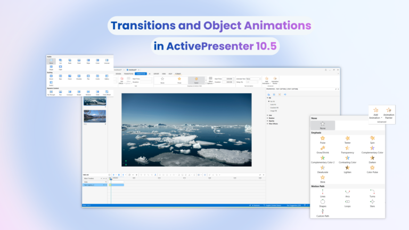Pick the Image Fill radio option
Image resolution: width=409 pixels, height=230 pixels.
pyautogui.click(x=273, y=111)
